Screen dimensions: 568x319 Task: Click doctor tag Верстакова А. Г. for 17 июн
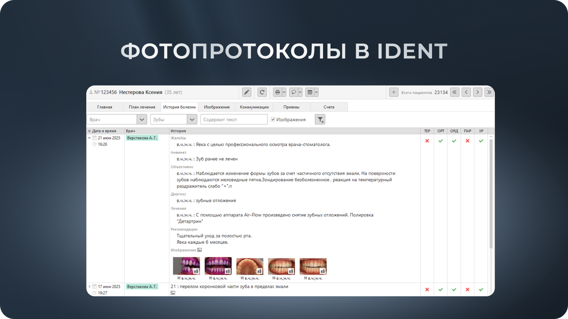[x=142, y=286]
